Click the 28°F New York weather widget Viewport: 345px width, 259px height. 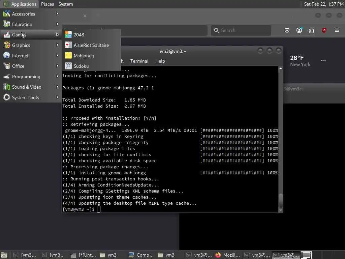point(300,61)
